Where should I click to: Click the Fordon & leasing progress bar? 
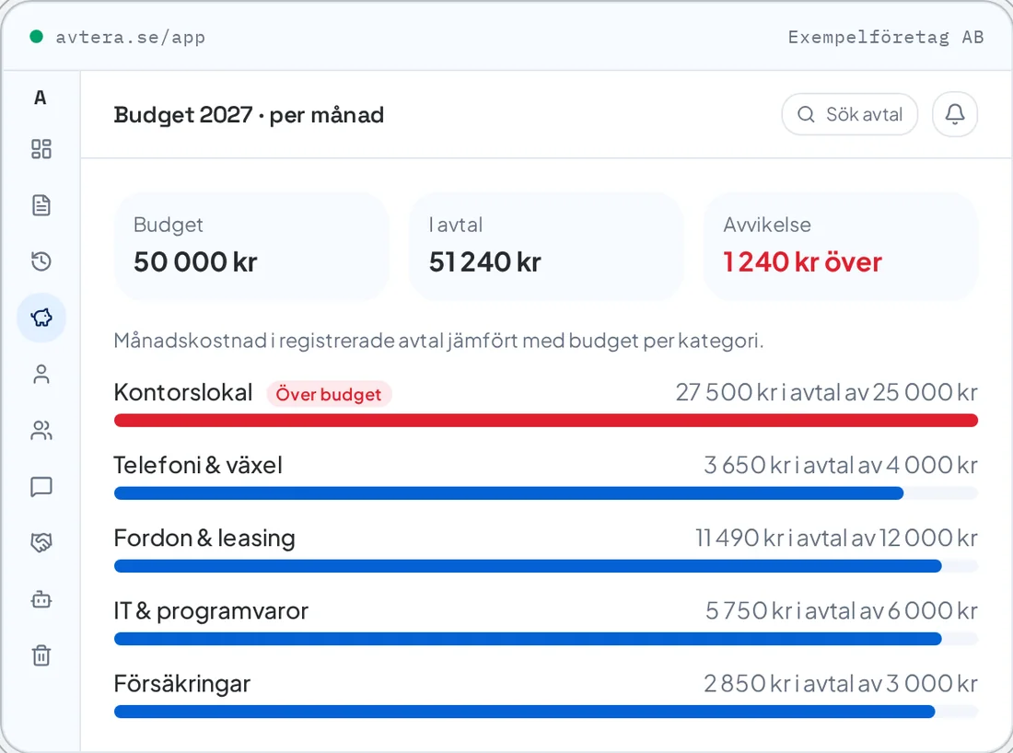point(546,566)
